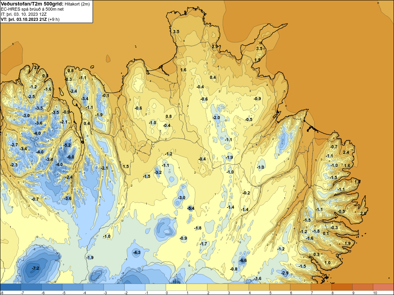Image resolution: width=394 pixels, height=295 pixels.
Task: Click the -4.3 temperature value
Action: pos(136,252)
